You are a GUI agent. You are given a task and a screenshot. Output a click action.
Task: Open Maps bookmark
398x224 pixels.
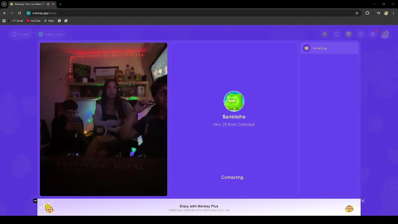(x=49, y=21)
